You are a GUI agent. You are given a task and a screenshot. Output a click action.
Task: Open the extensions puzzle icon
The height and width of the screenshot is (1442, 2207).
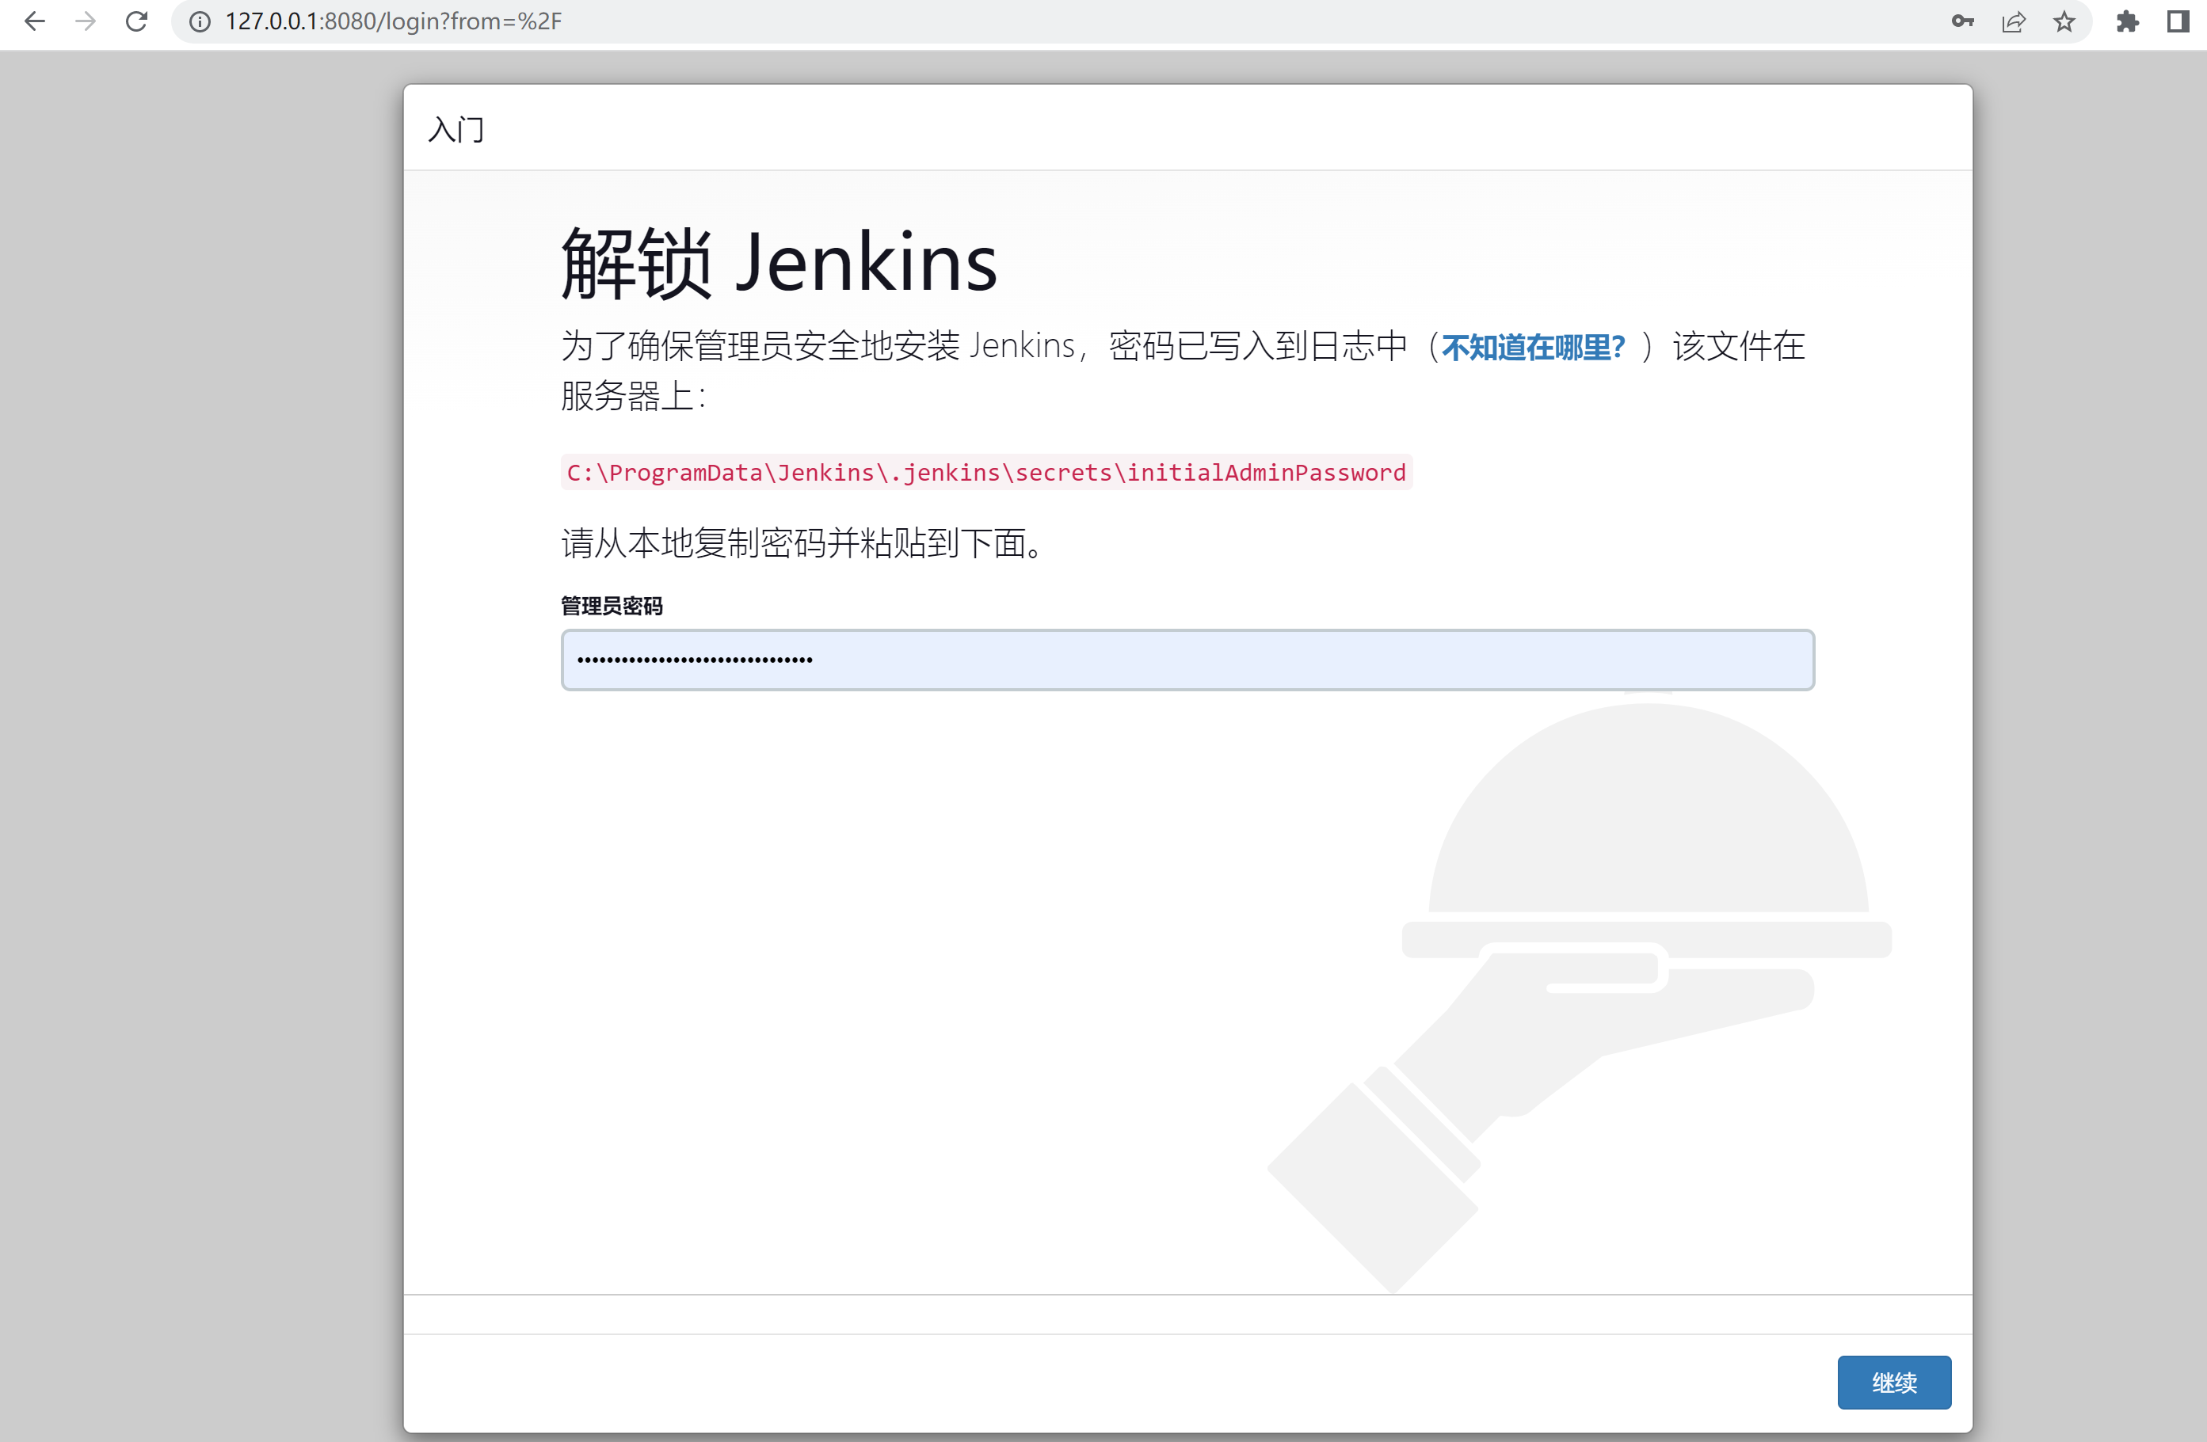point(2127,21)
